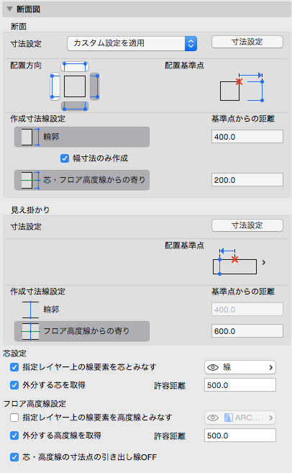The image size is (292, 473).
Task: Open the カスタム設定を適用 dropdown
Action: (x=132, y=43)
